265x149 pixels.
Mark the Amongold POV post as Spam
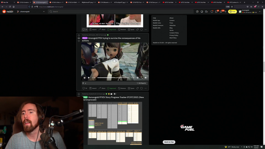131,88
